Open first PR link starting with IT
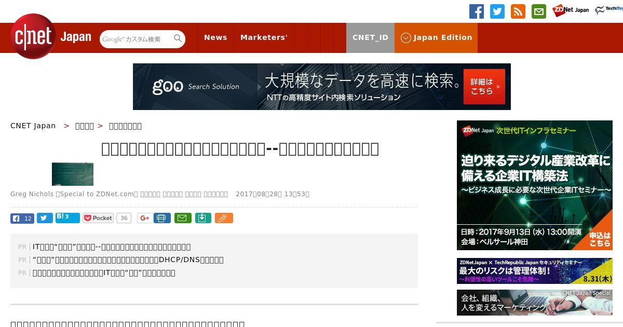 pyautogui.click(x=112, y=247)
